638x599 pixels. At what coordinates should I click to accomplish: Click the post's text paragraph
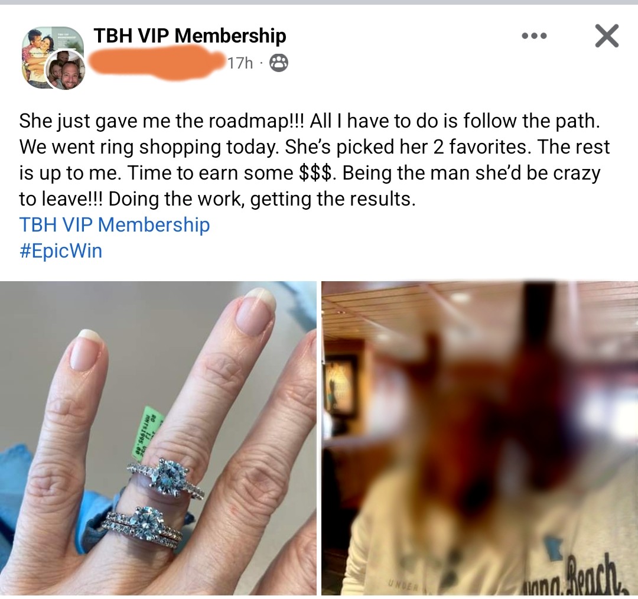point(314,160)
